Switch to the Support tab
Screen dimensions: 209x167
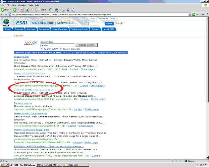pos(96,29)
